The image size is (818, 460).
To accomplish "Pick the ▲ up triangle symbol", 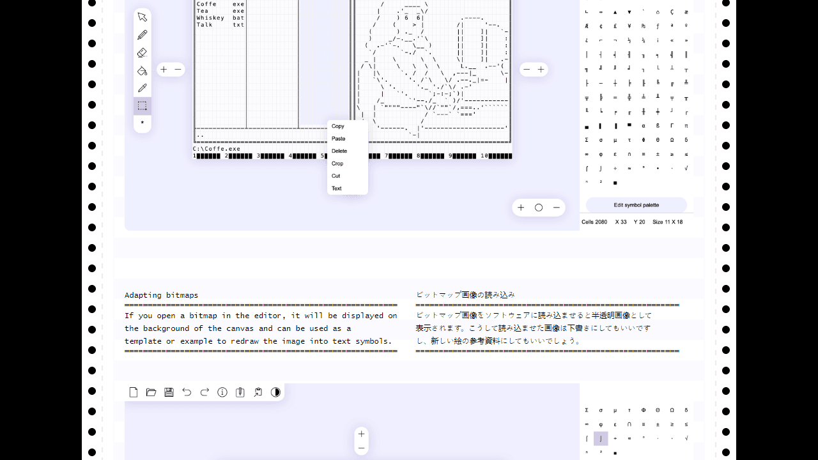I will click(x=615, y=12).
